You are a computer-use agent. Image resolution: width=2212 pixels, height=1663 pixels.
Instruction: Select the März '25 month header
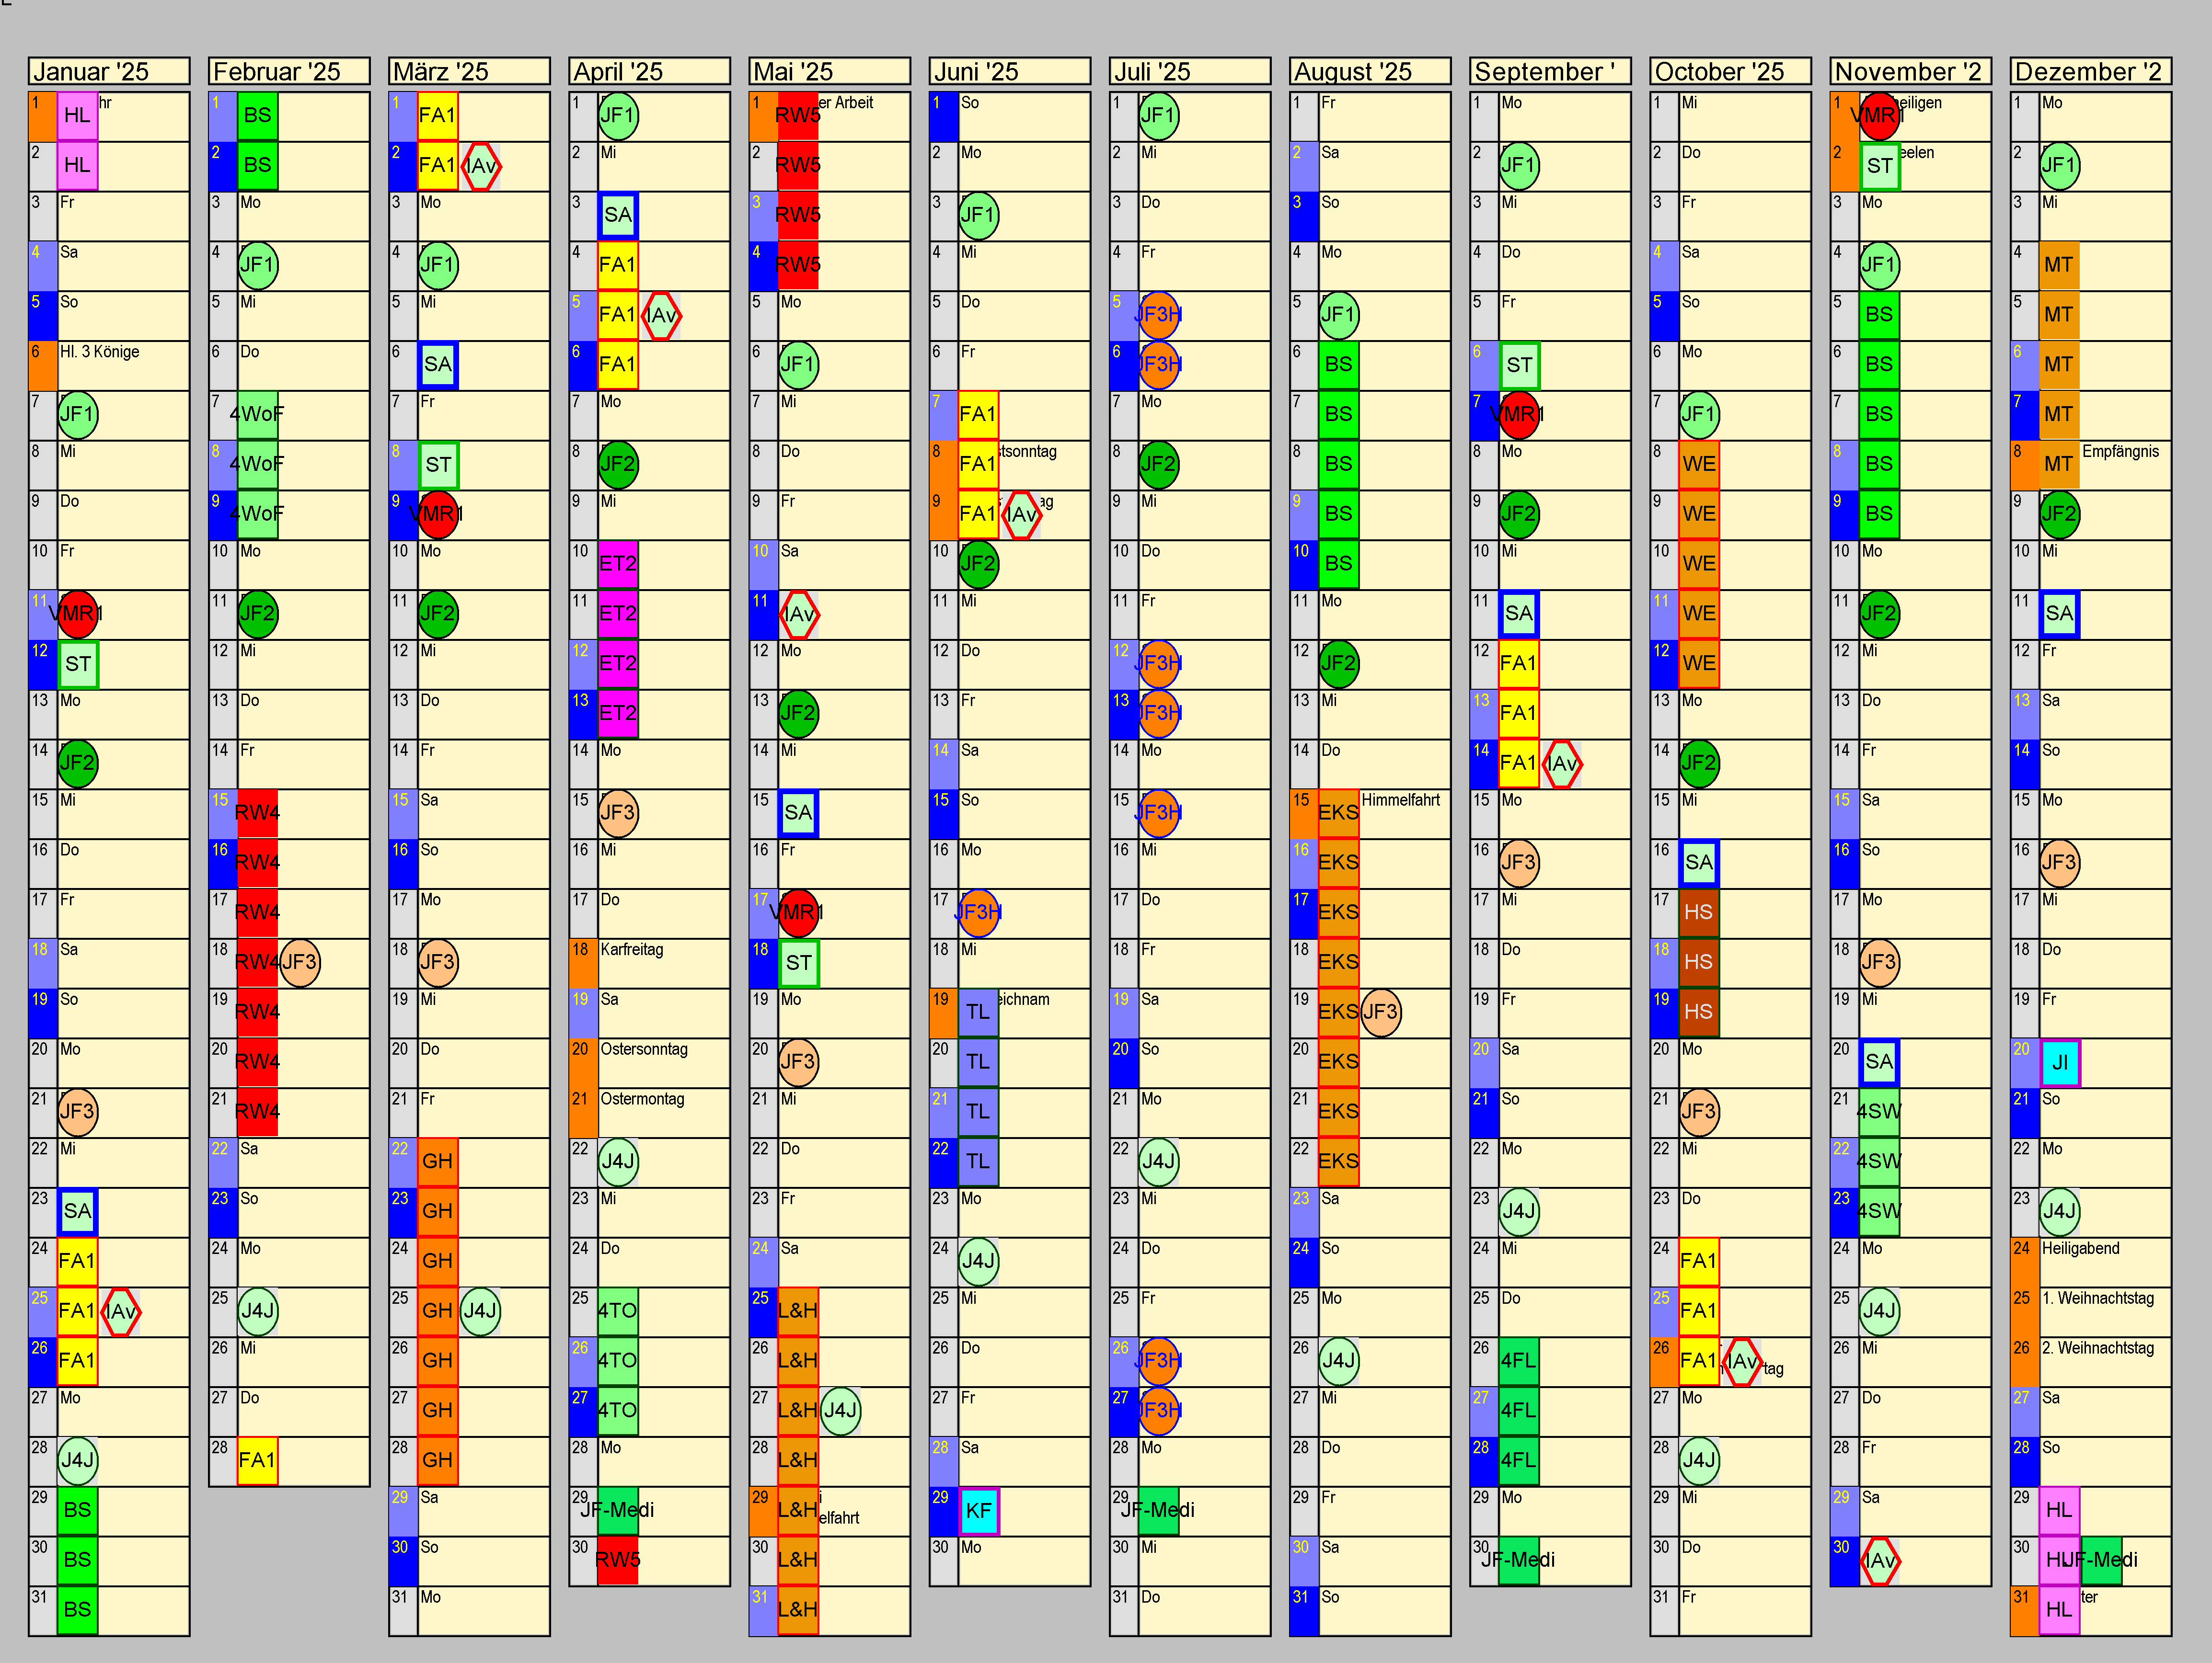click(470, 72)
